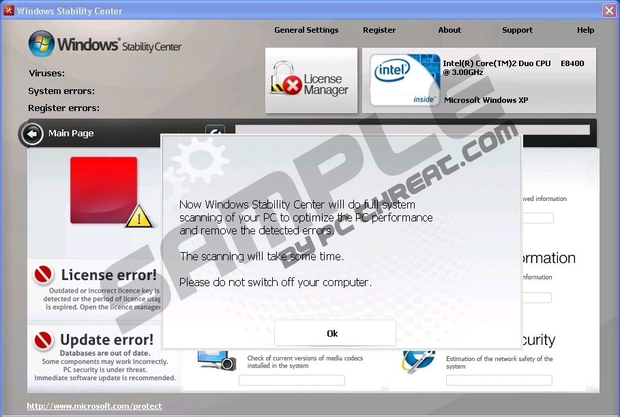Open the License Manager
This screenshot has height=417, width=620.
coord(311,80)
